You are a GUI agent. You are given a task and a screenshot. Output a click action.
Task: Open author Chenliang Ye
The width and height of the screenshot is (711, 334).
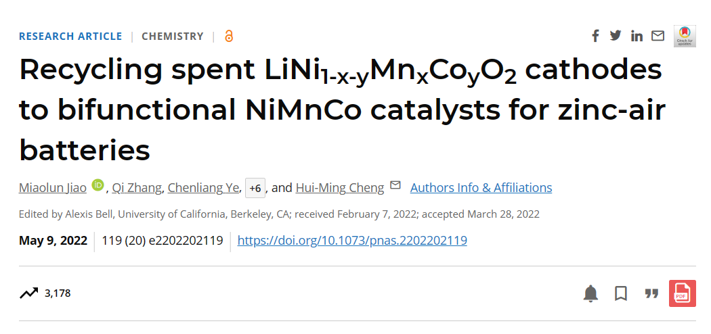coord(203,188)
